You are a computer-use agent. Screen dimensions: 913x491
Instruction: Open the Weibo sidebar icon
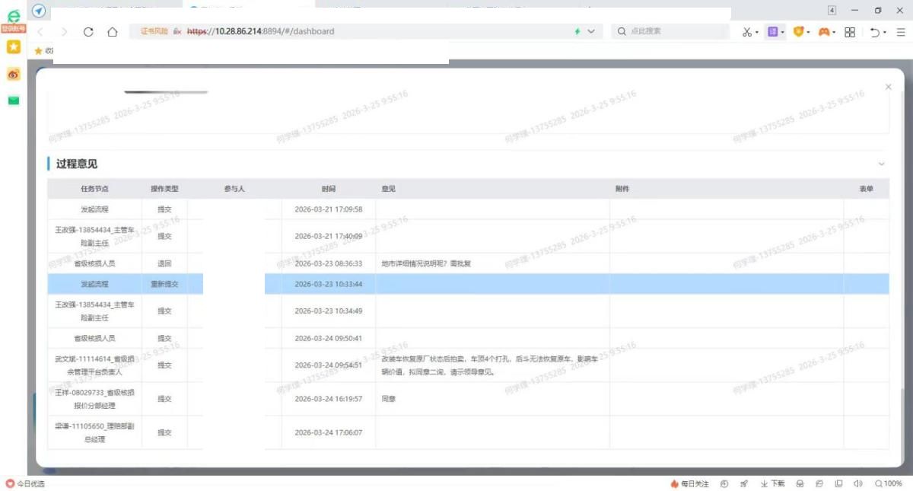click(x=13, y=75)
